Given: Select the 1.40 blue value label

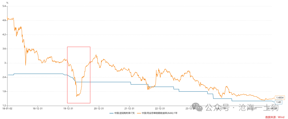Looking at the screenshot, I should [x=278, y=102].
